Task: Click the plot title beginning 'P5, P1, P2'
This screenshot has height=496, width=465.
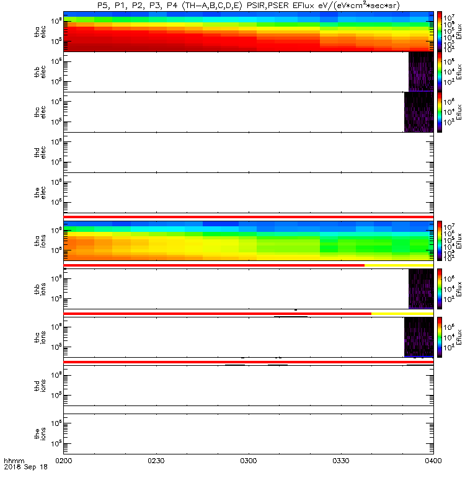Action: click(x=249, y=6)
